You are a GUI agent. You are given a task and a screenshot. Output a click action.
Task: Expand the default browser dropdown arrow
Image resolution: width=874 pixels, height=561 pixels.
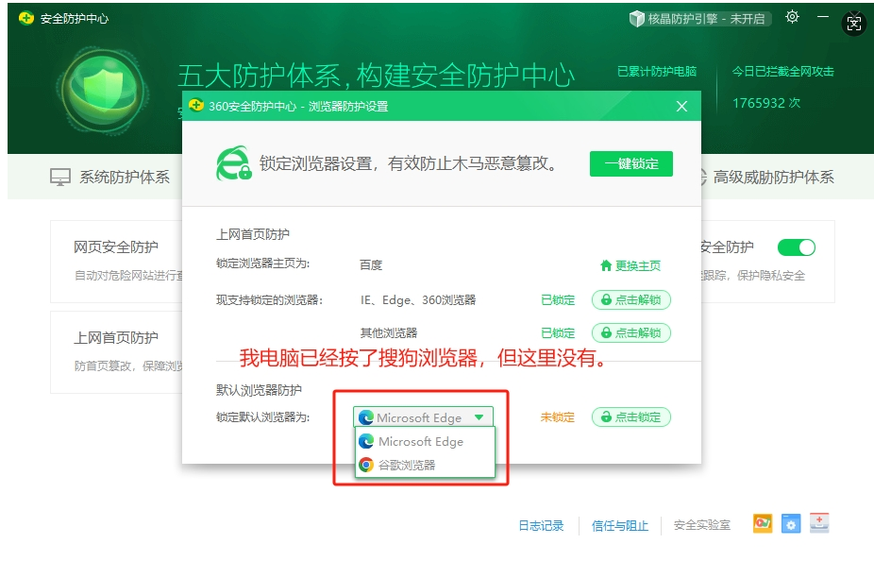(479, 417)
